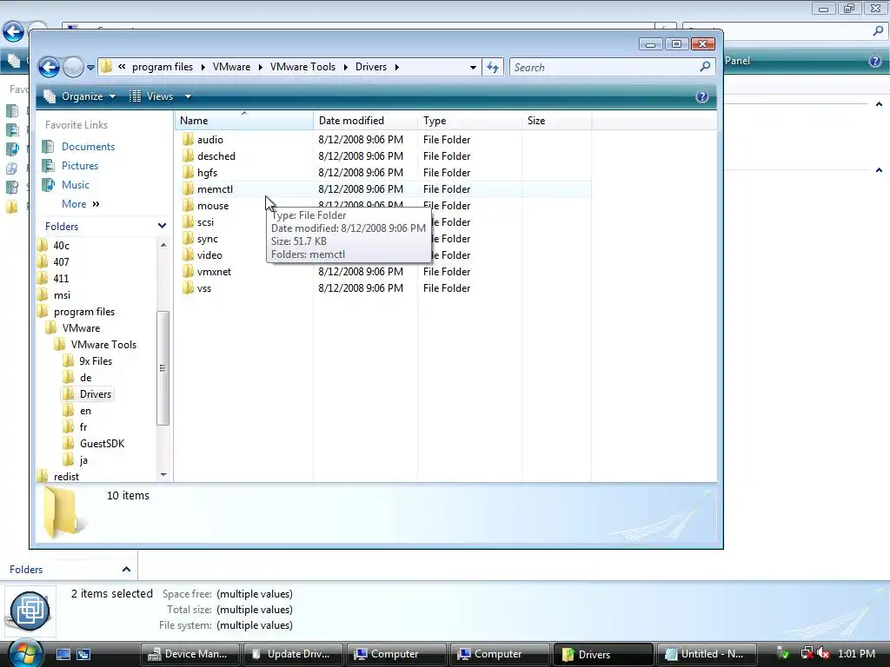890x667 pixels.
Task: Click the Forward arrow in Drivers window
Action: click(x=73, y=68)
